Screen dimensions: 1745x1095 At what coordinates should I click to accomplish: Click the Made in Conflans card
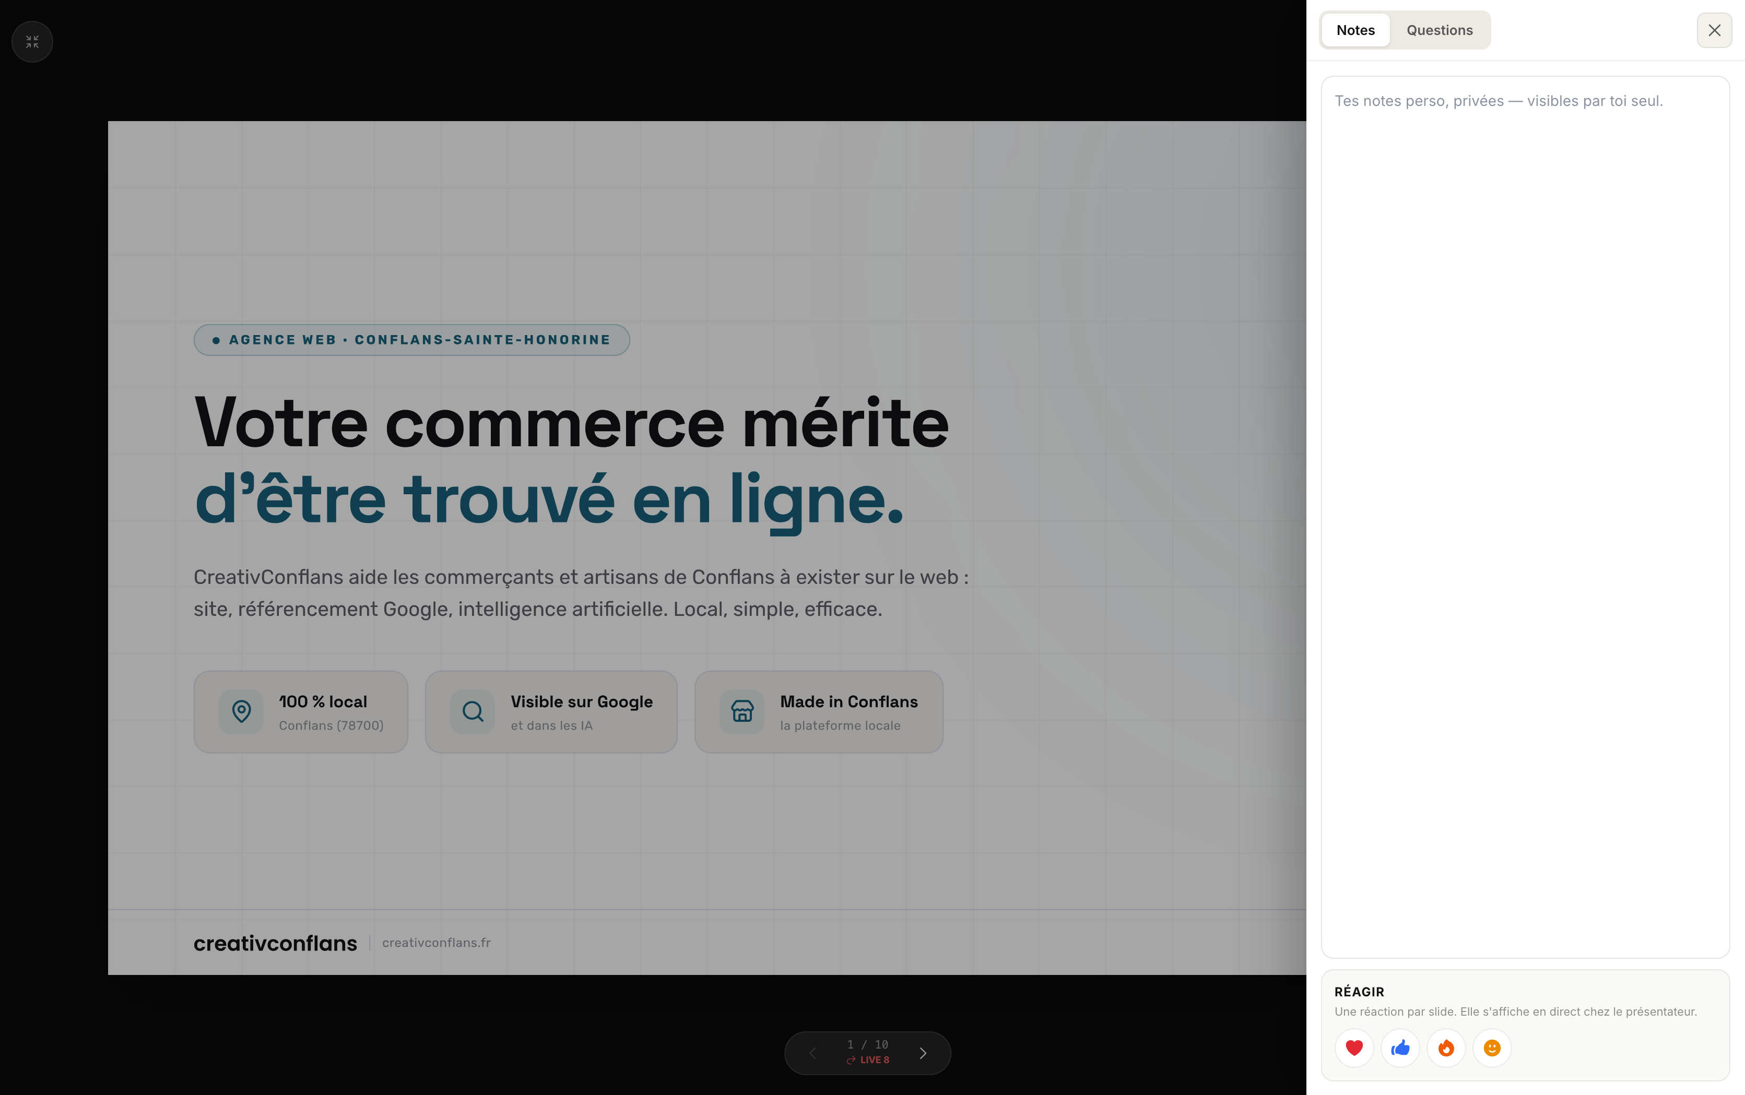click(x=819, y=712)
